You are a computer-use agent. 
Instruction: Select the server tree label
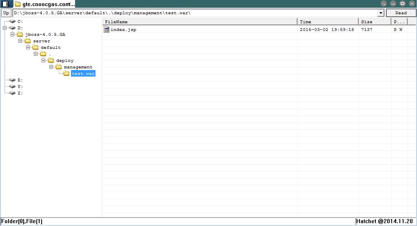coord(42,41)
